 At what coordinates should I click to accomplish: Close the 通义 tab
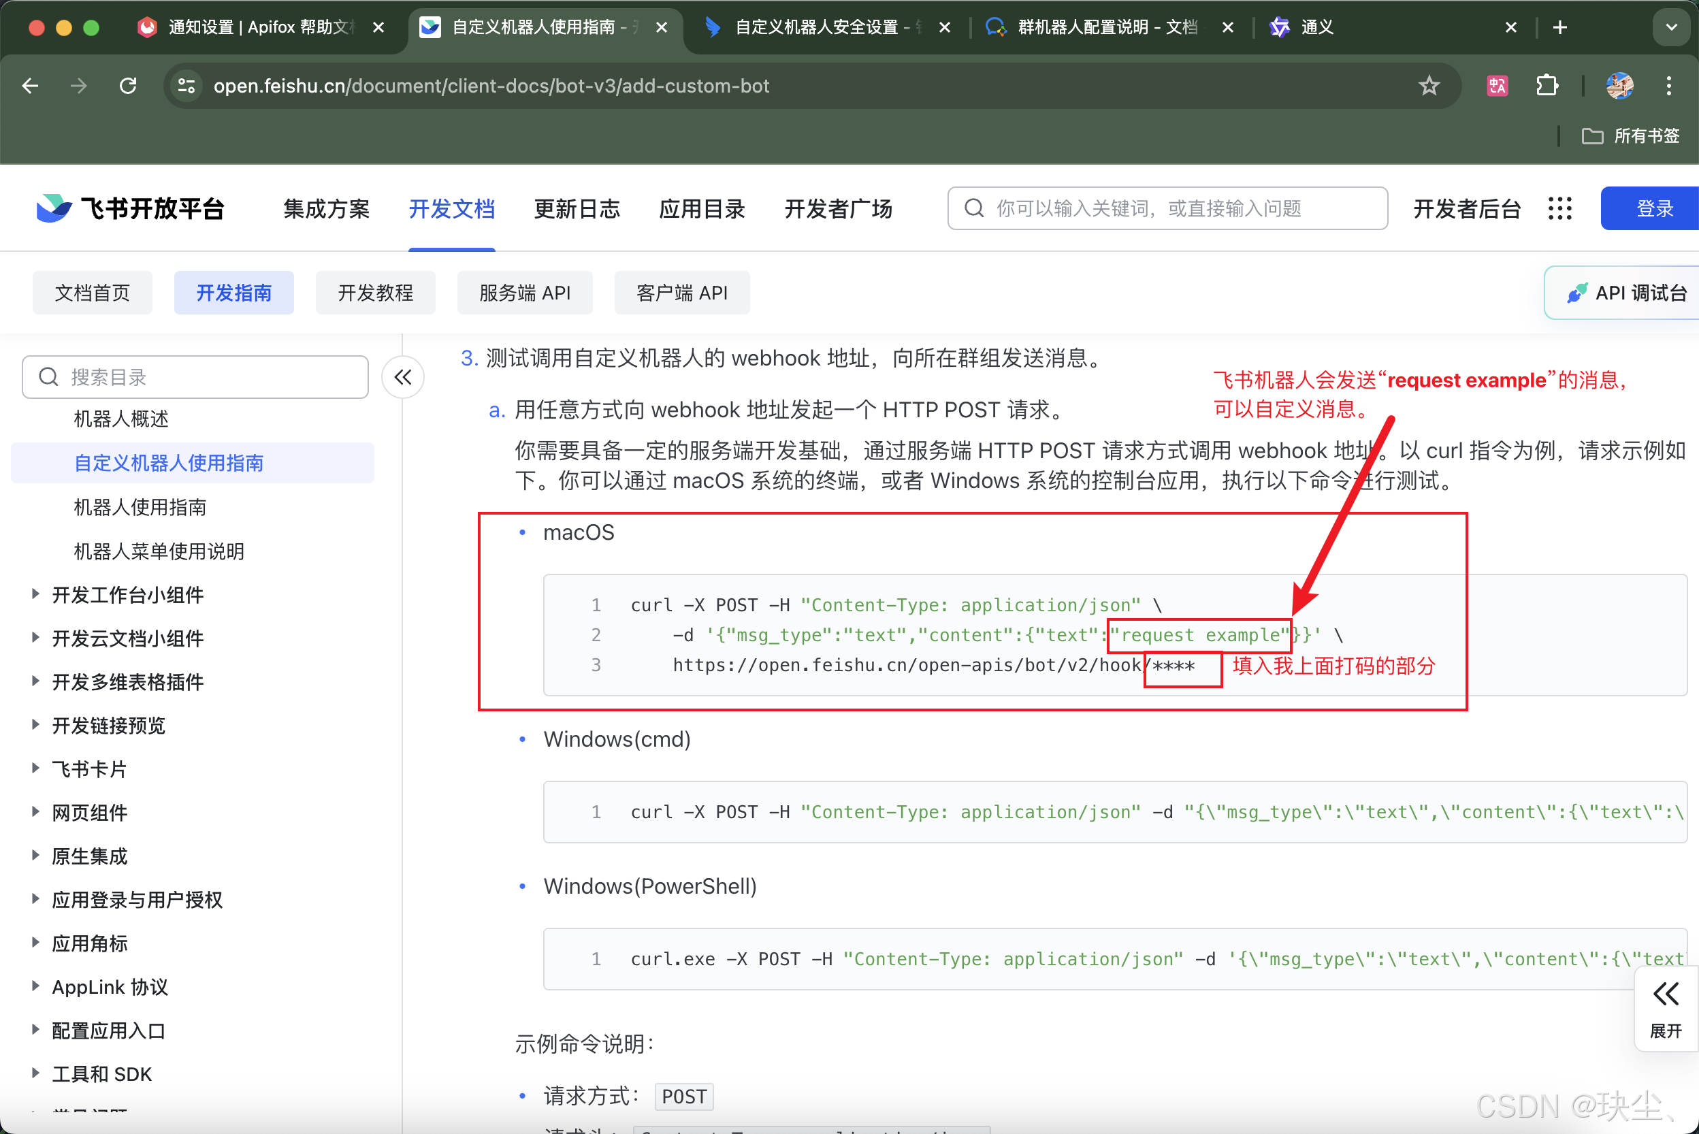[x=1510, y=27]
